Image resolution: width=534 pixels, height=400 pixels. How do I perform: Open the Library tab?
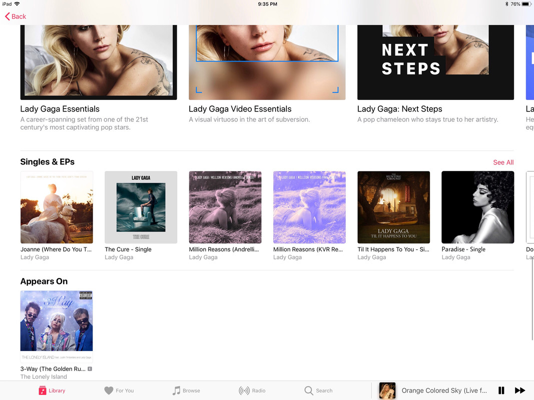(52, 390)
